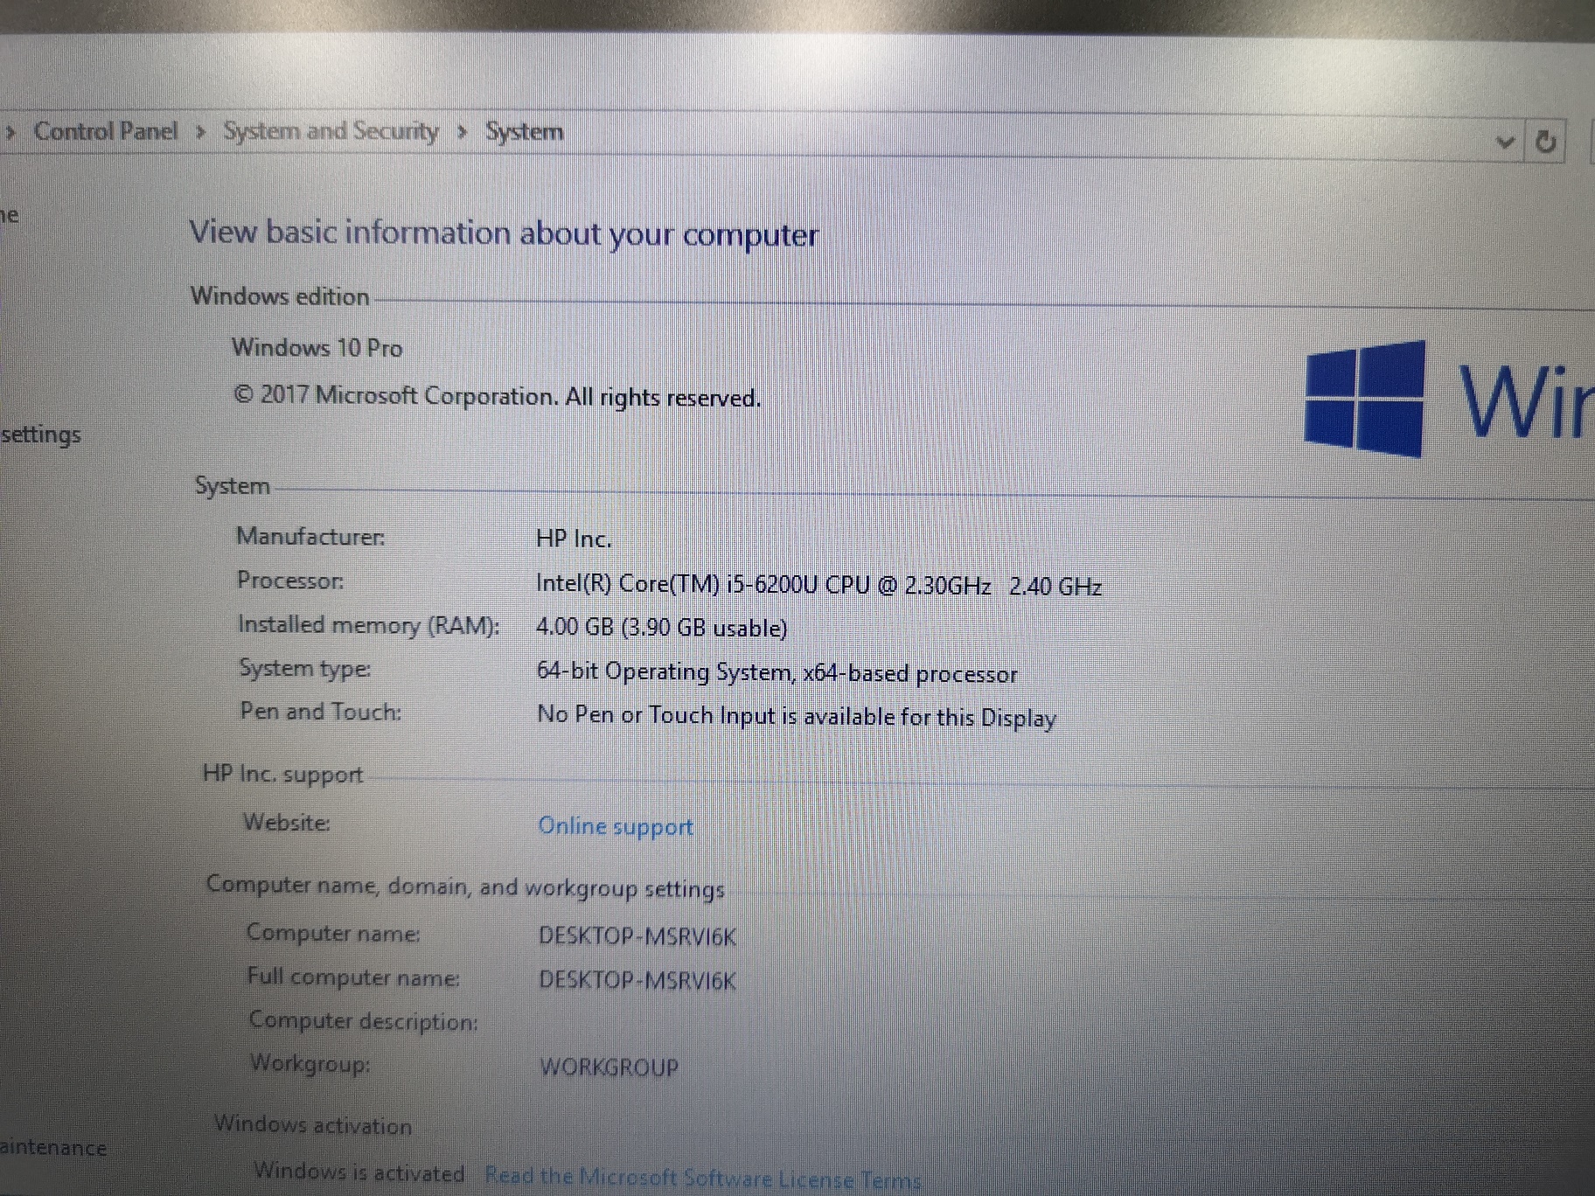This screenshot has width=1595, height=1196.
Task: Select the breadcrumb arrow after Control Panel
Action: 200,131
